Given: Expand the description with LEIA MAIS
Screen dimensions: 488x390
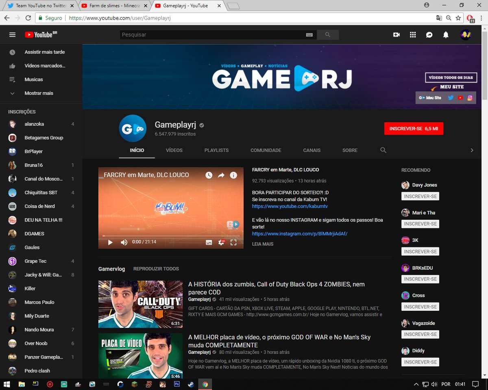Looking at the screenshot, I should 263,244.
